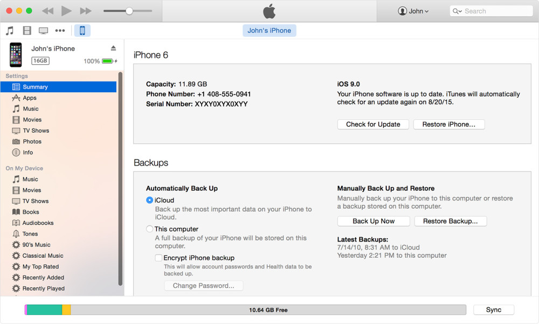Click the iPhone device button in toolbar

[82, 31]
